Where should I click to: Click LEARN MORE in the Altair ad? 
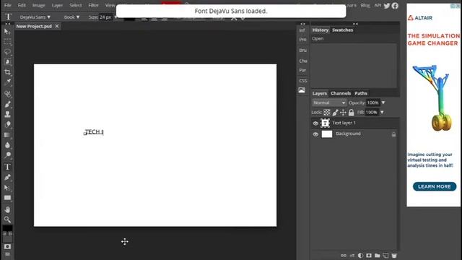435,186
